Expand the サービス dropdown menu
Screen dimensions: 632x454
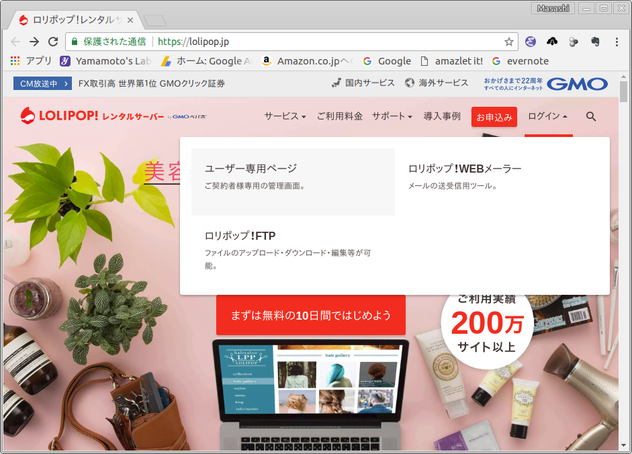(285, 116)
